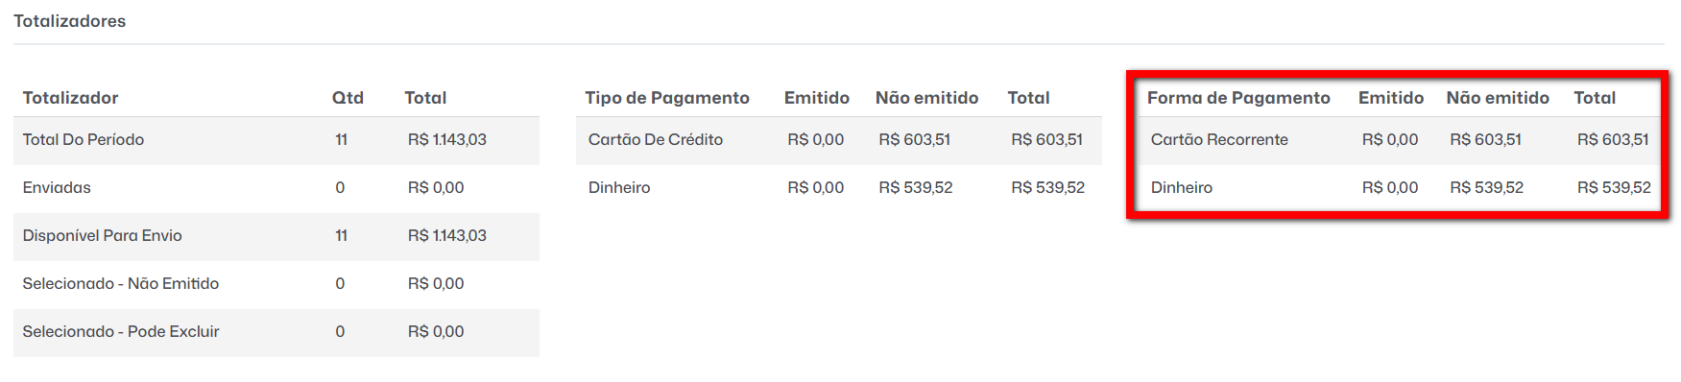Click the Totalizadores section heading
This screenshot has height=382, width=1681.
click(69, 21)
